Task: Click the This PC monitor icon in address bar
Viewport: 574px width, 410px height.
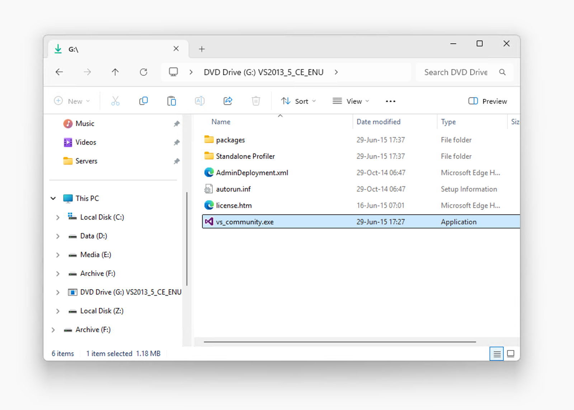Action: (173, 72)
